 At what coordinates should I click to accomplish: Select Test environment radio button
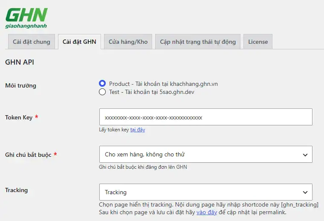[102, 92]
